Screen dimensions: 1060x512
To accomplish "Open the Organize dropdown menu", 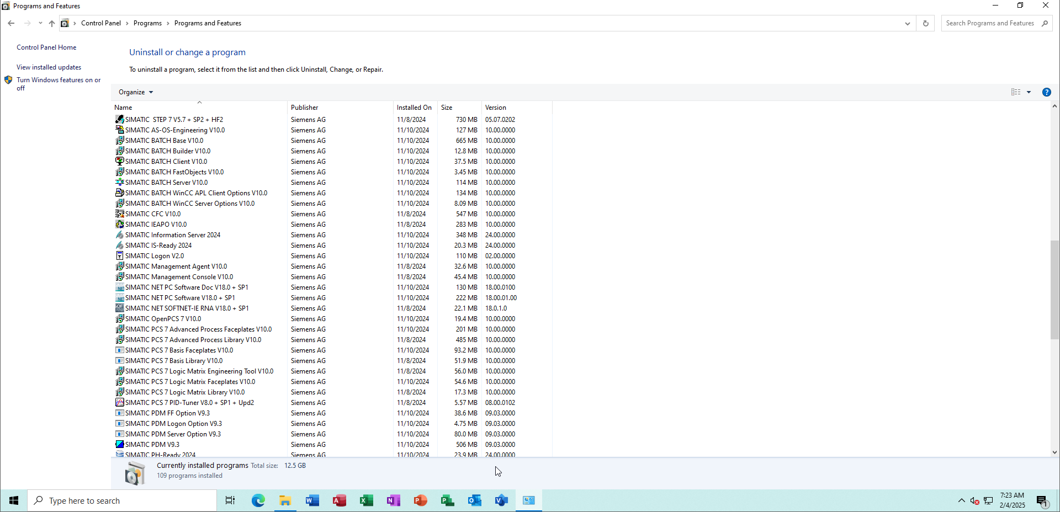I will [136, 92].
